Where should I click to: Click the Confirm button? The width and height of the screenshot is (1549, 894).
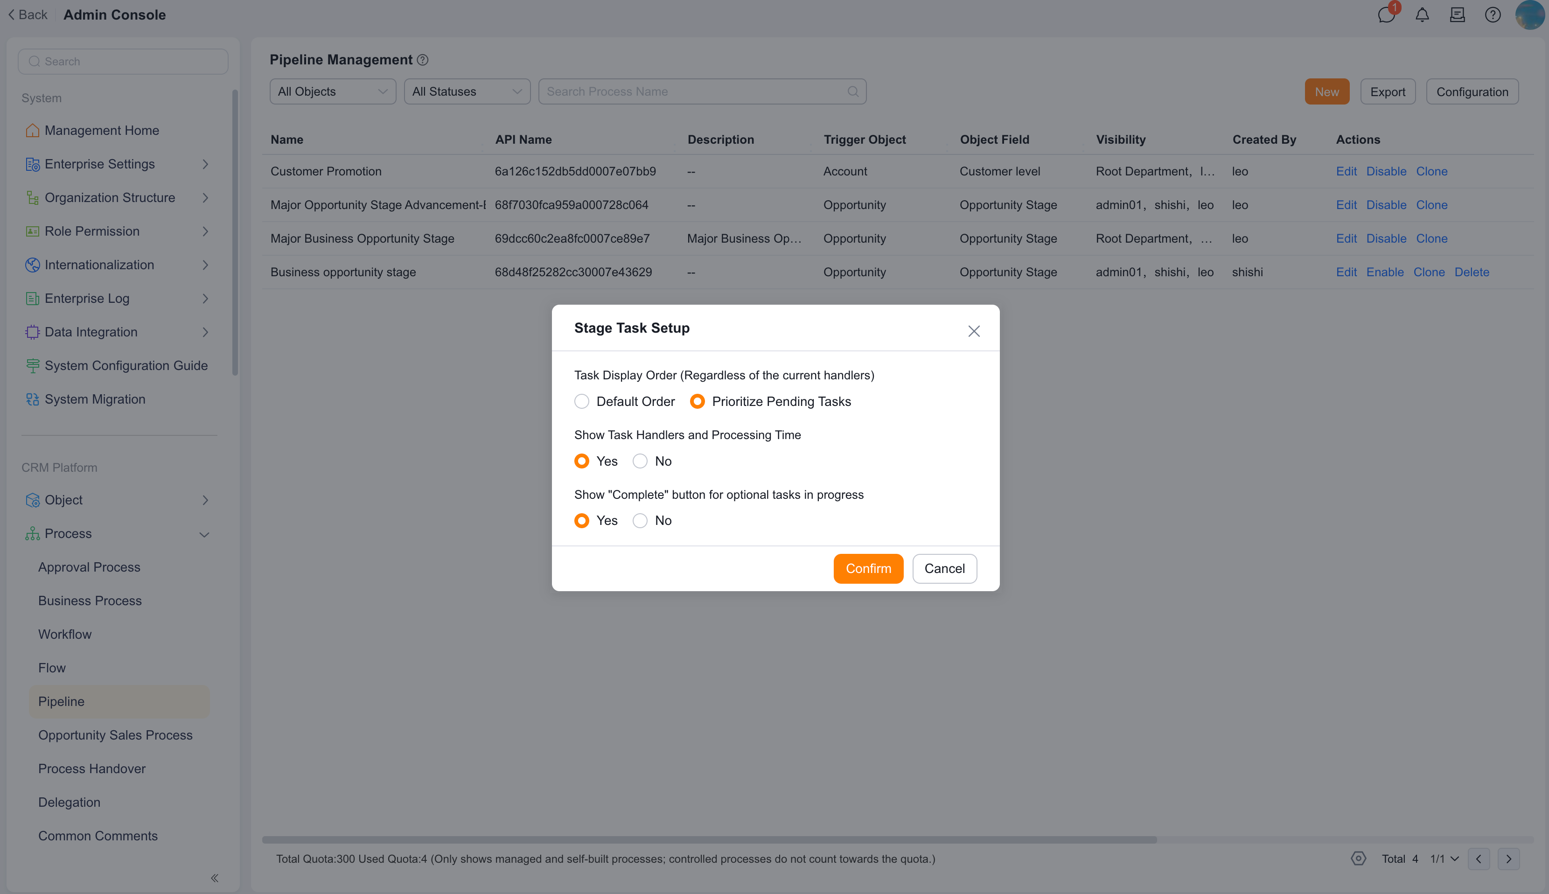868,569
